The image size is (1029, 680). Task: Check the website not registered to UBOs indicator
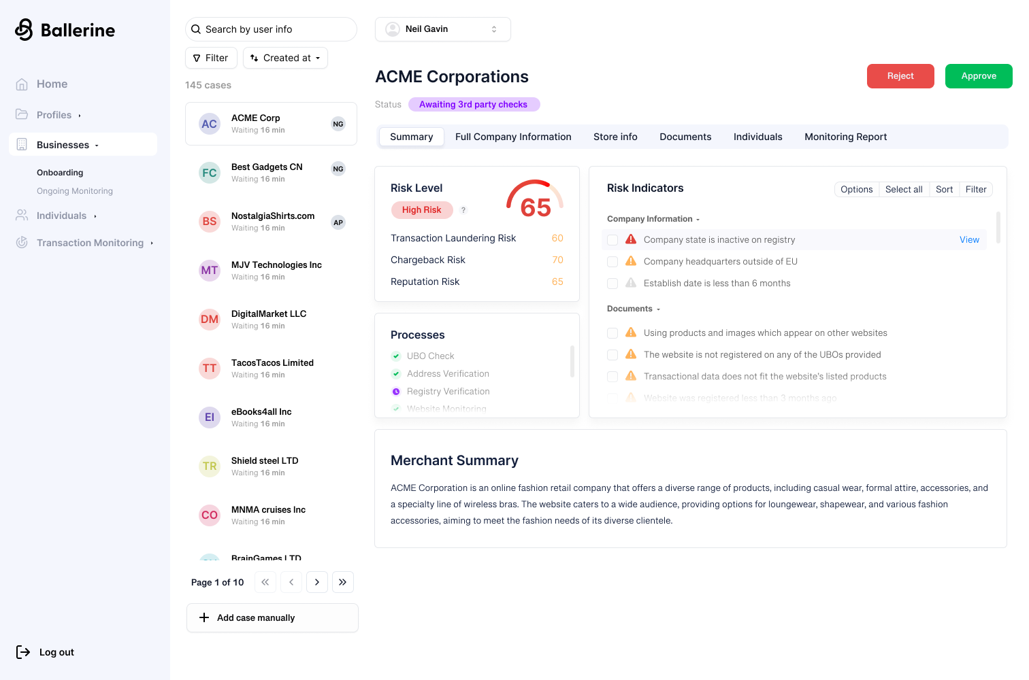pyautogui.click(x=612, y=354)
